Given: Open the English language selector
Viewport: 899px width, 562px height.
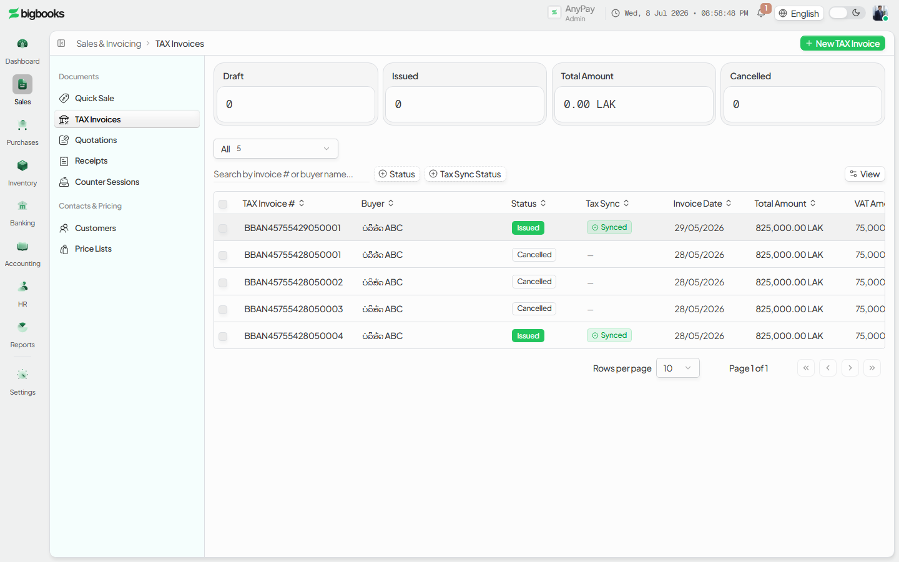Looking at the screenshot, I should pyautogui.click(x=799, y=13).
